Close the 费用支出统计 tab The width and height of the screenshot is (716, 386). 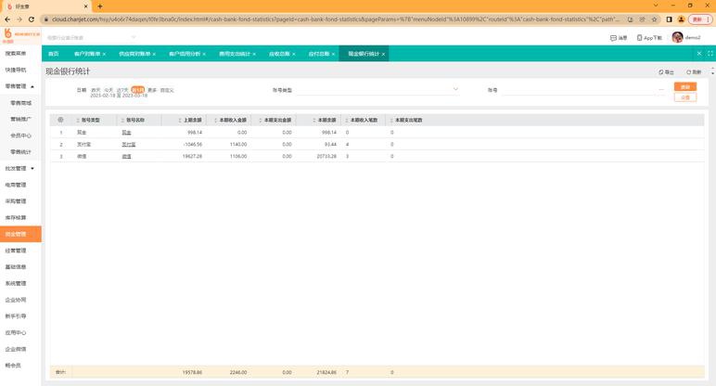pos(254,54)
